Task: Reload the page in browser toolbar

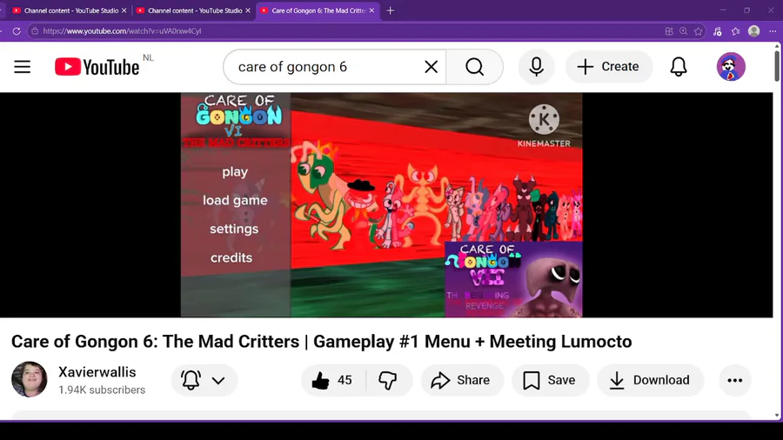Action: pyautogui.click(x=17, y=31)
